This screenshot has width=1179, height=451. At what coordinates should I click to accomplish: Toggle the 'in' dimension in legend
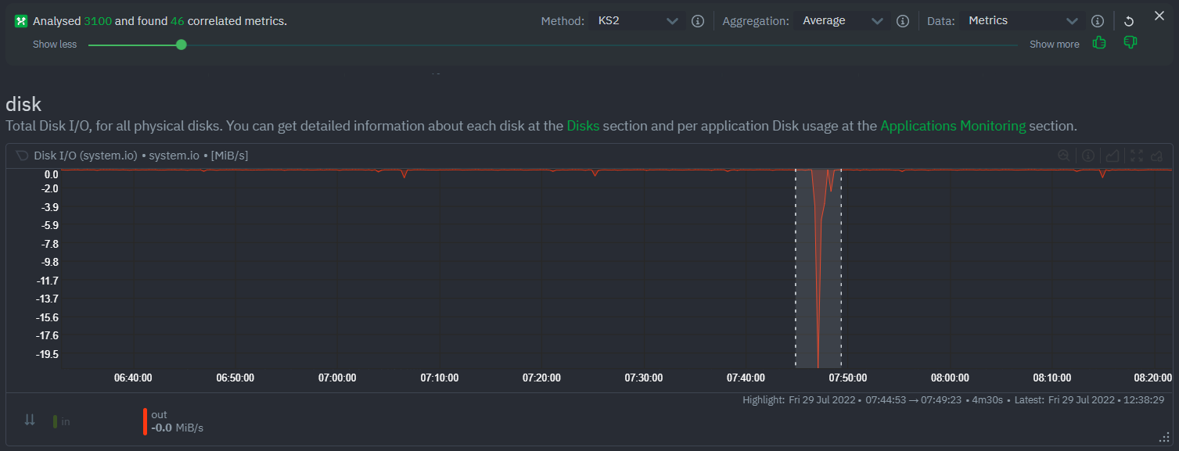point(61,421)
